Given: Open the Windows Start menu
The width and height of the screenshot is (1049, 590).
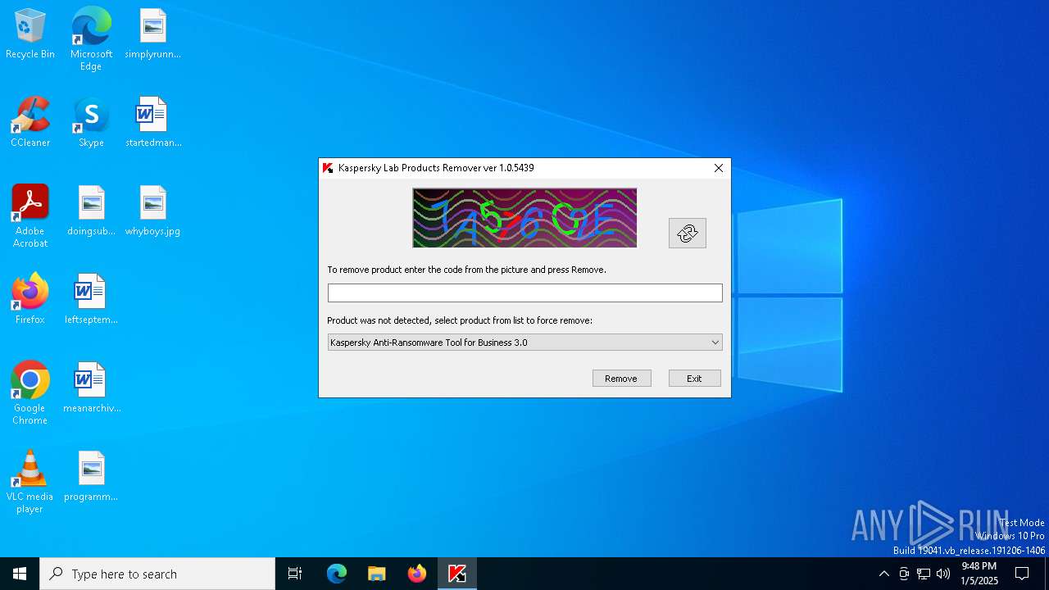Looking at the screenshot, I should pos(20,574).
